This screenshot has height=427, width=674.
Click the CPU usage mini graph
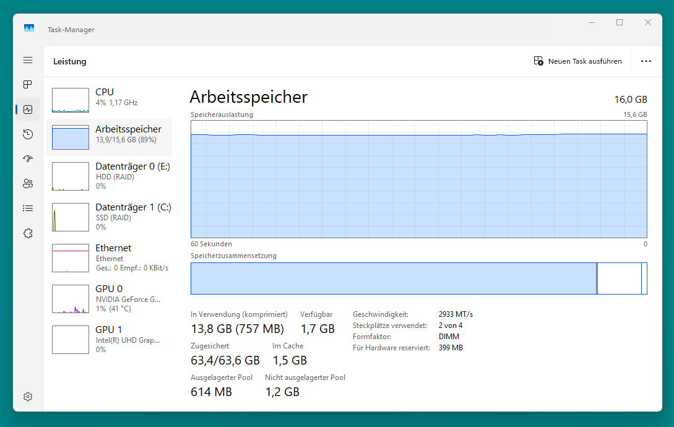click(x=71, y=100)
